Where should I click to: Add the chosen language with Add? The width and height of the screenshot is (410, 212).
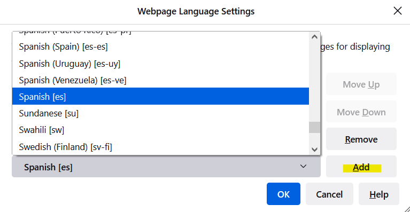coord(361,167)
